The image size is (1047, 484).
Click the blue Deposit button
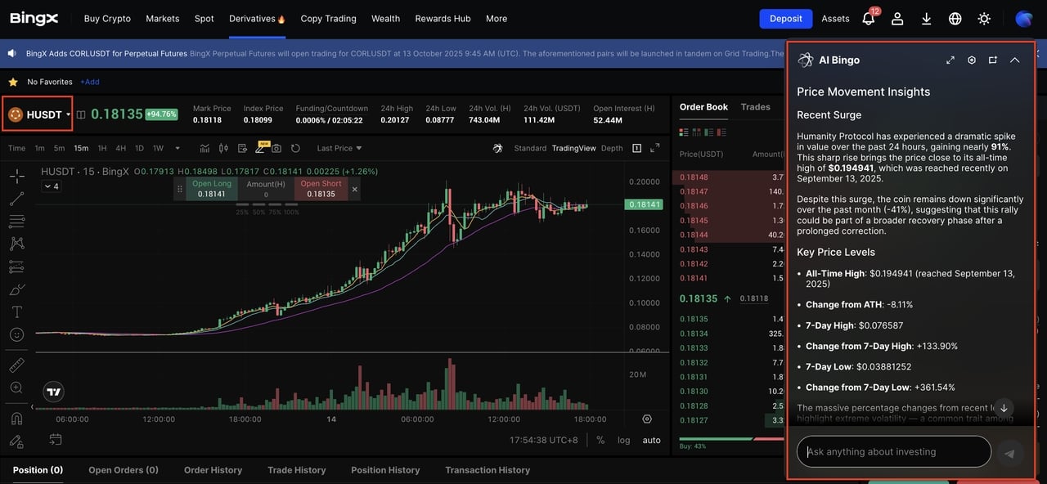click(x=785, y=18)
